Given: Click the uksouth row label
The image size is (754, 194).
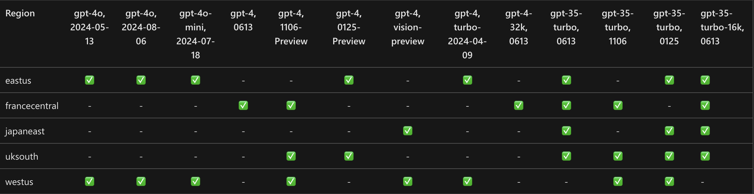Looking at the screenshot, I should click(x=22, y=157).
